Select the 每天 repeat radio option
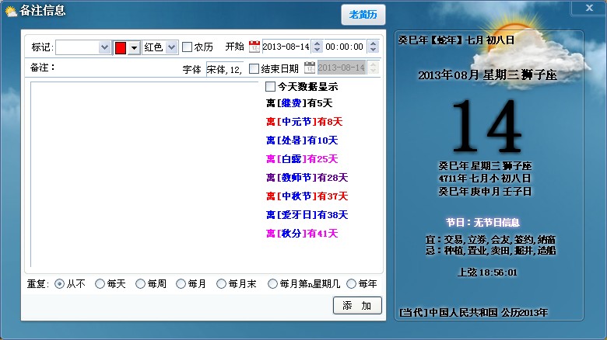 point(100,284)
